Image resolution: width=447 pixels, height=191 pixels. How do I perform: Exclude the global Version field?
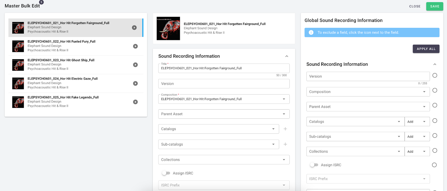[x=435, y=75]
